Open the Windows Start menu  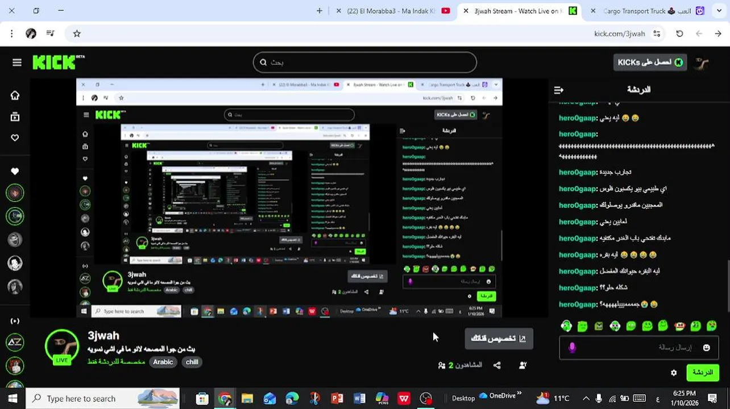pos(13,398)
